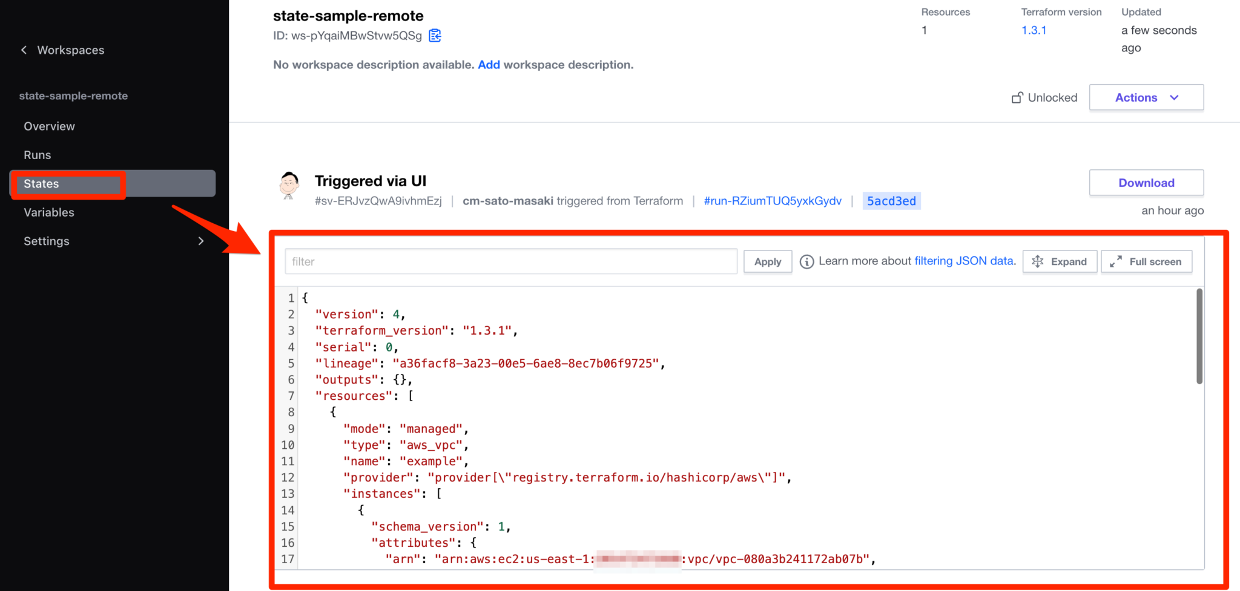1240x591 pixels.
Task: Navigate back using the Workspaces chevron
Action: (24, 50)
